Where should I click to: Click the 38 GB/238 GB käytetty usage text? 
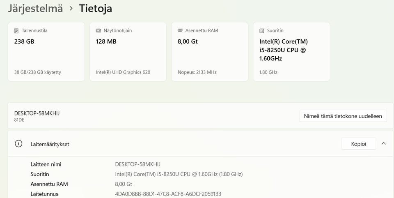click(38, 72)
